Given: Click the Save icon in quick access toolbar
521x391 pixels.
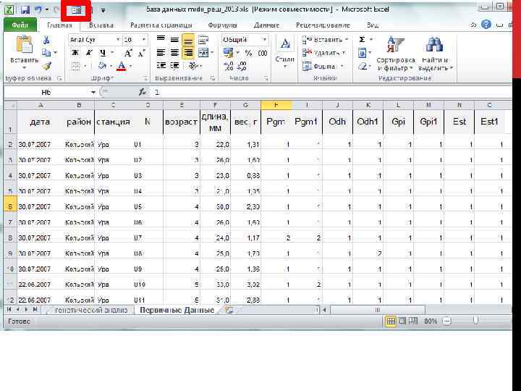Looking at the screenshot, I should pos(25,11).
